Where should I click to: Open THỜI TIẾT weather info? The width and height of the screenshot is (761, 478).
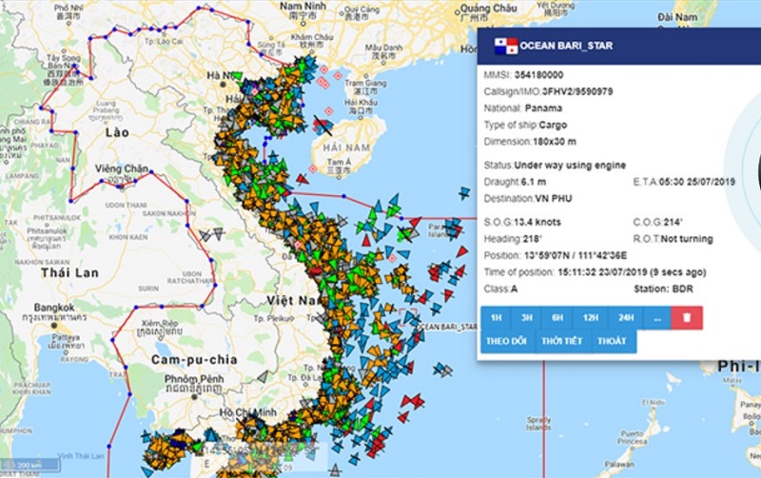click(561, 341)
